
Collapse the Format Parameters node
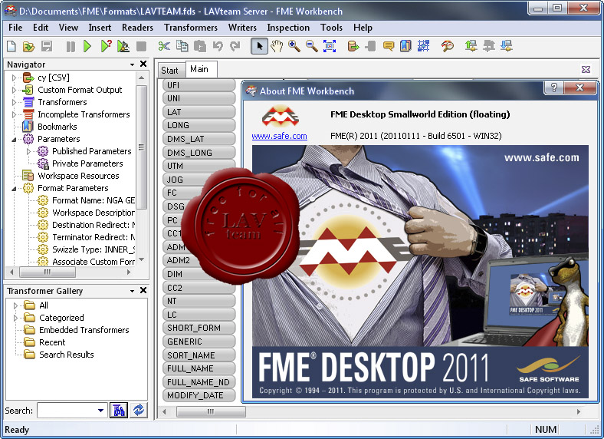point(14,189)
